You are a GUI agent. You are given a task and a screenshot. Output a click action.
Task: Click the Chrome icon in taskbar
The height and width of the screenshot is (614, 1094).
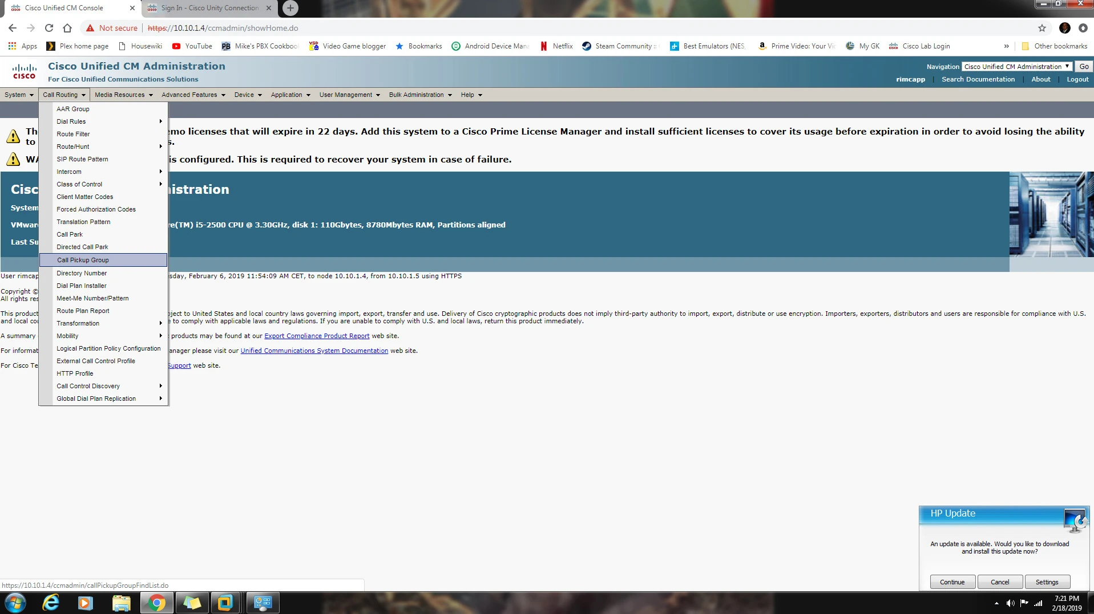(156, 602)
